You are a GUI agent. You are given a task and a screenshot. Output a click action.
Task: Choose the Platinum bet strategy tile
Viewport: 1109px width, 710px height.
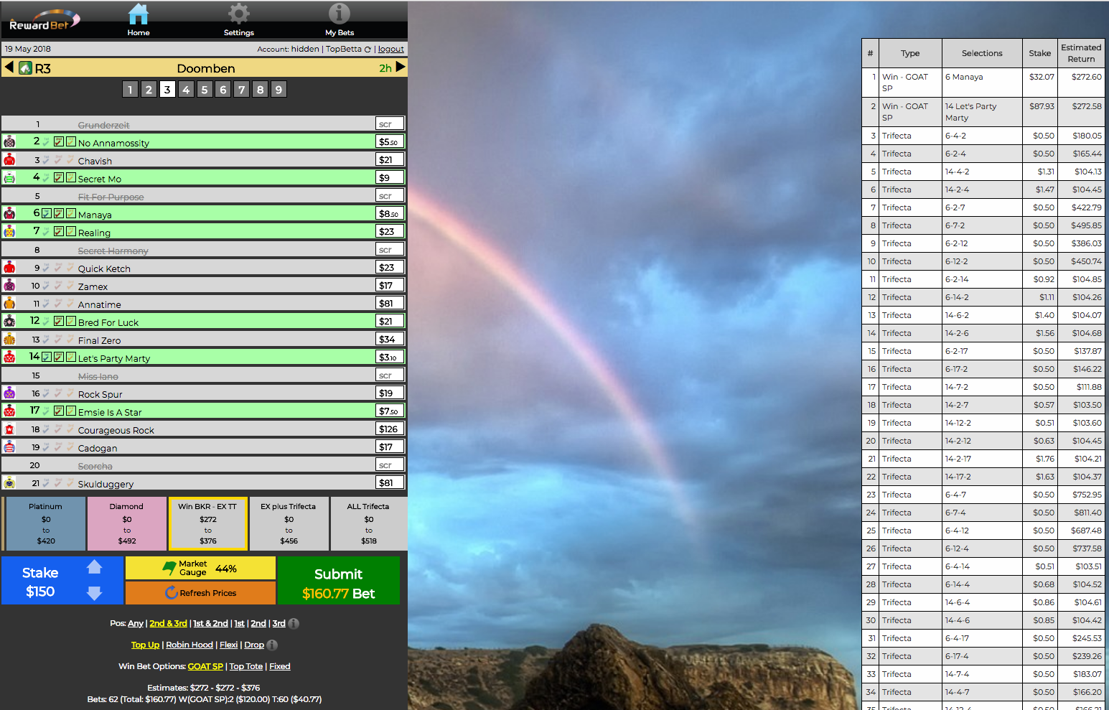46,524
